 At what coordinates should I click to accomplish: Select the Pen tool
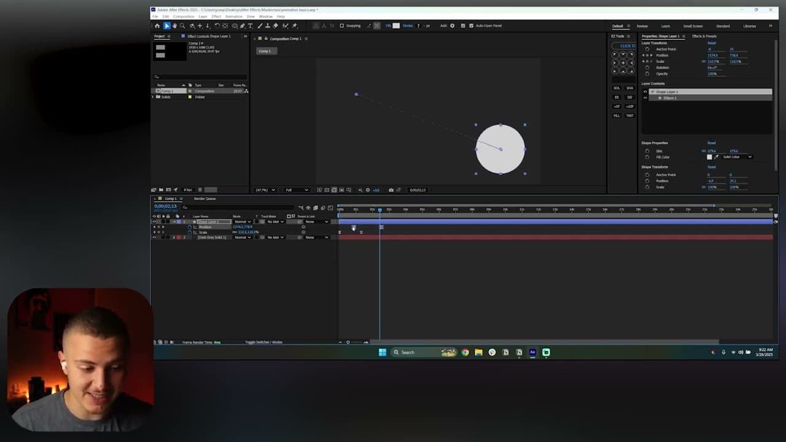pyautogui.click(x=243, y=26)
